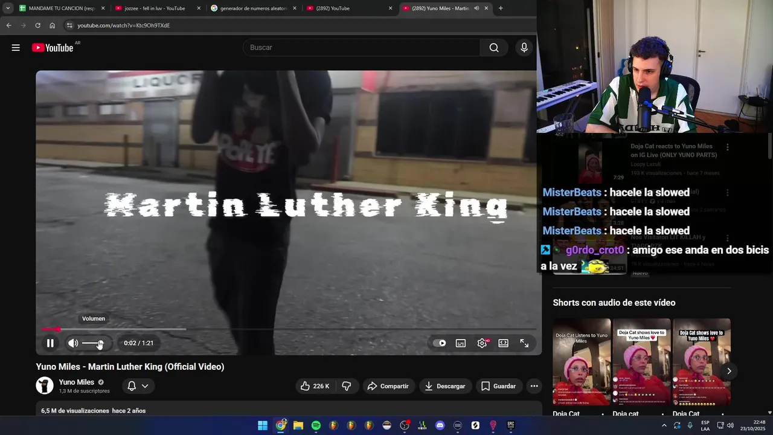
Task: Open Doja Cat reacts to Yuno Miles video
Action: click(673, 150)
